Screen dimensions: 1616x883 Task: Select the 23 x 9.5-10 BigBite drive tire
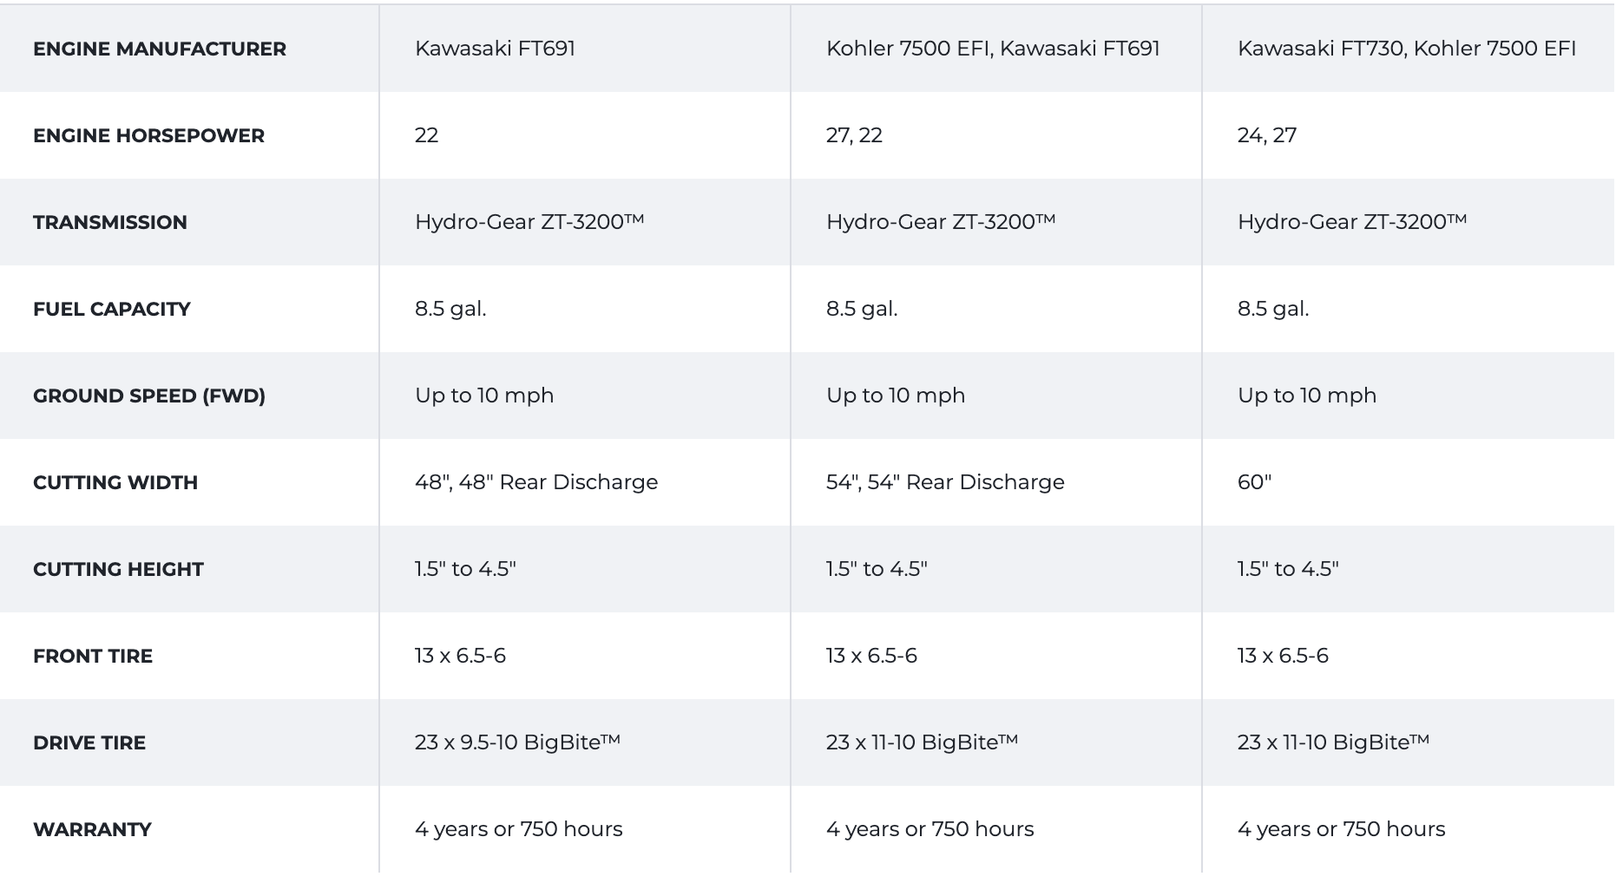pos(517,742)
